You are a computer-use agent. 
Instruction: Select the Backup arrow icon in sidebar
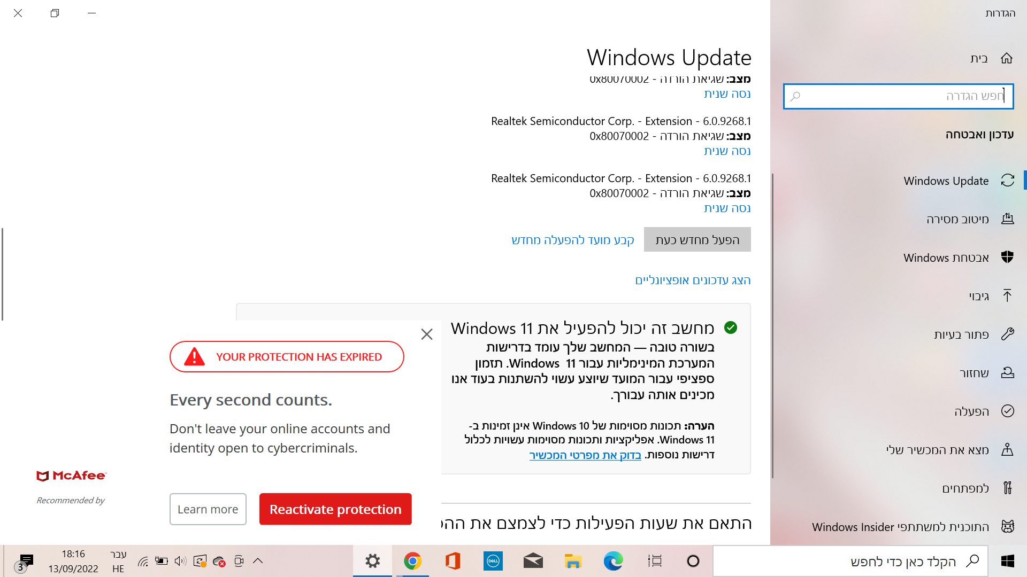coord(1007,296)
